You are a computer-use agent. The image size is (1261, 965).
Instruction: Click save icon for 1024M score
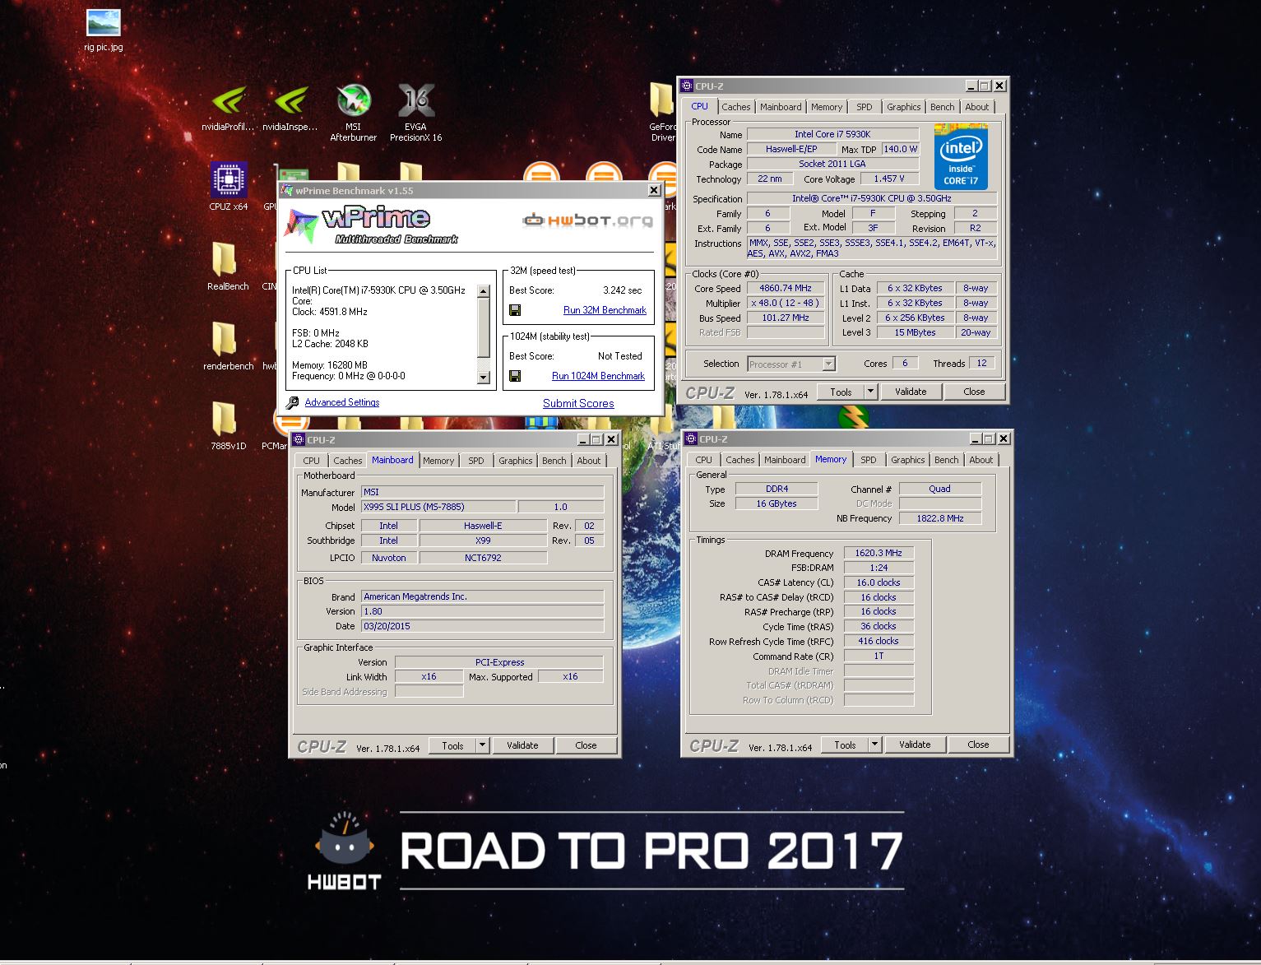click(x=515, y=376)
